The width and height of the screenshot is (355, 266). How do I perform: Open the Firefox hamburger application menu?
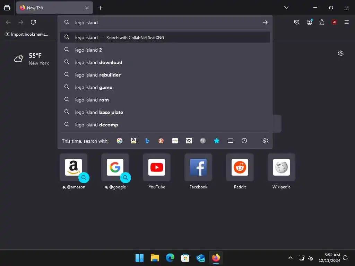pos(347,22)
